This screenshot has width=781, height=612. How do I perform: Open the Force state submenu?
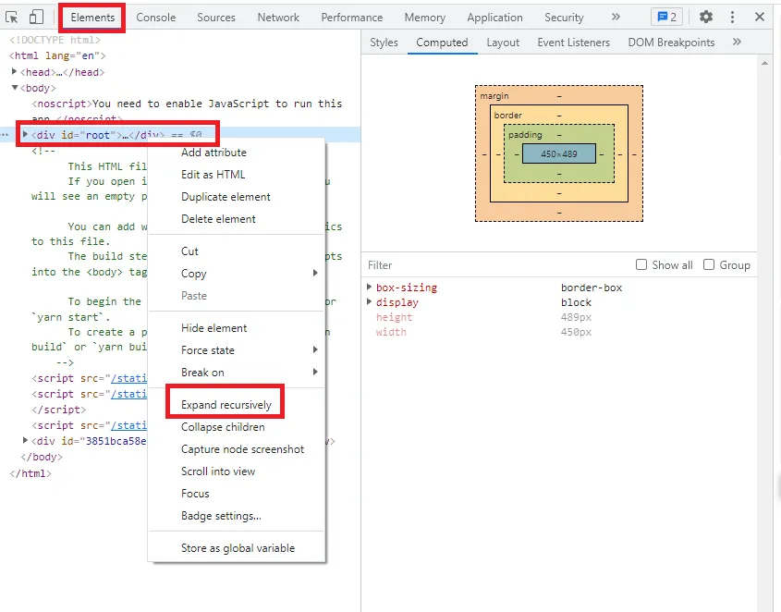click(x=237, y=350)
